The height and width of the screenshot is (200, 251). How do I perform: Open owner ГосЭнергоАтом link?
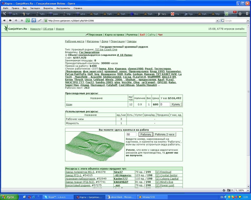coord(89,52)
